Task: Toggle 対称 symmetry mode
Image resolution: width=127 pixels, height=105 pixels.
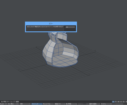Action: 25,104
